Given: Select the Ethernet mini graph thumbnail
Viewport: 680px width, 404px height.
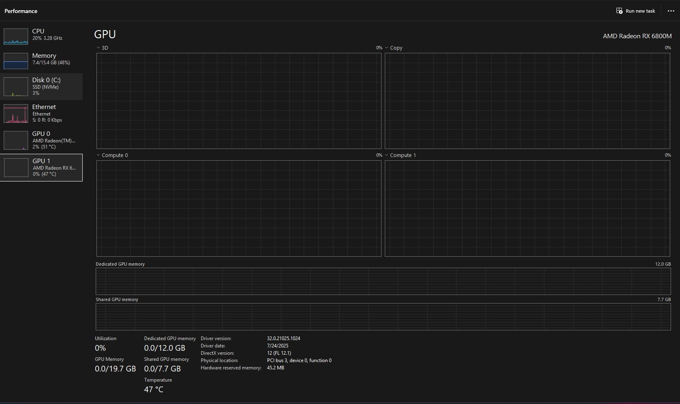Looking at the screenshot, I should [x=16, y=114].
